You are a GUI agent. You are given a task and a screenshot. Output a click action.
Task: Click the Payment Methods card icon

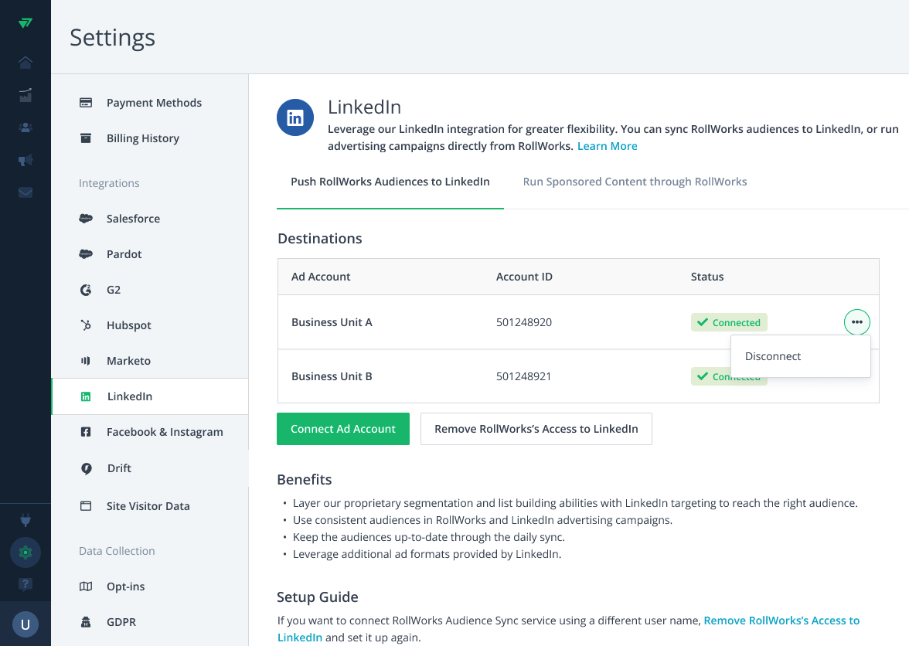[x=86, y=103]
